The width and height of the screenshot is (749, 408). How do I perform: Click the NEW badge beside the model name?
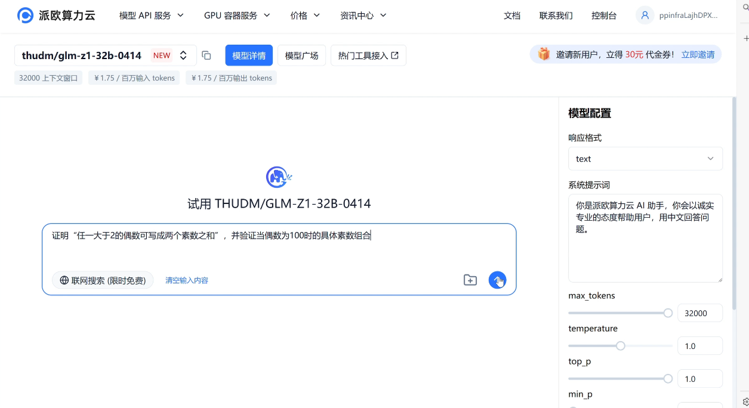(162, 55)
